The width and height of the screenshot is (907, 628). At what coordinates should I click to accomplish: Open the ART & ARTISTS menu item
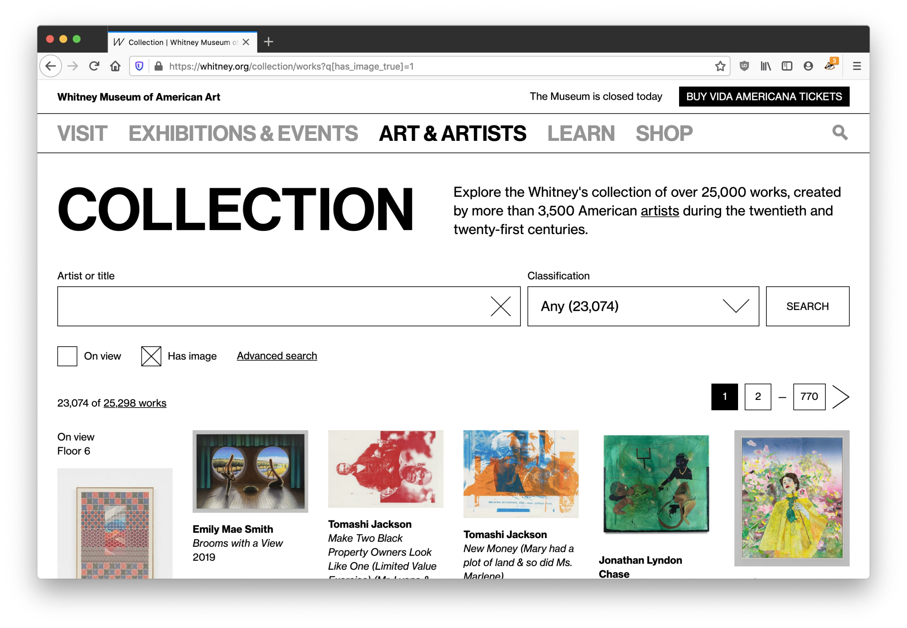453,133
